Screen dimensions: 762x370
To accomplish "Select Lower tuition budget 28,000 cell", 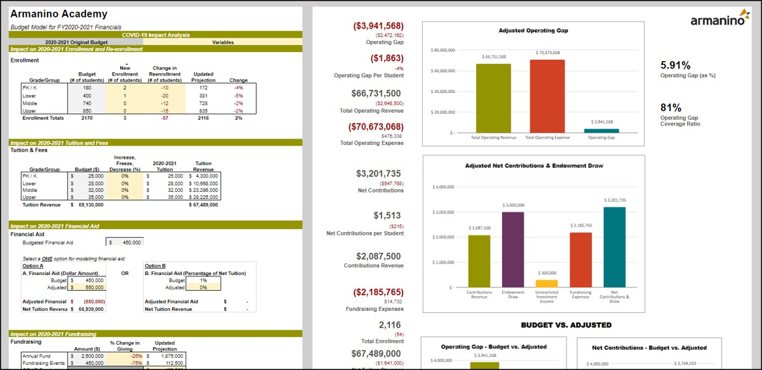I will [x=87, y=184].
